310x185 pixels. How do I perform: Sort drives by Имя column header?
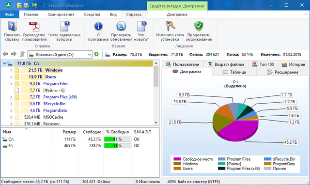(x=26, y=132)
